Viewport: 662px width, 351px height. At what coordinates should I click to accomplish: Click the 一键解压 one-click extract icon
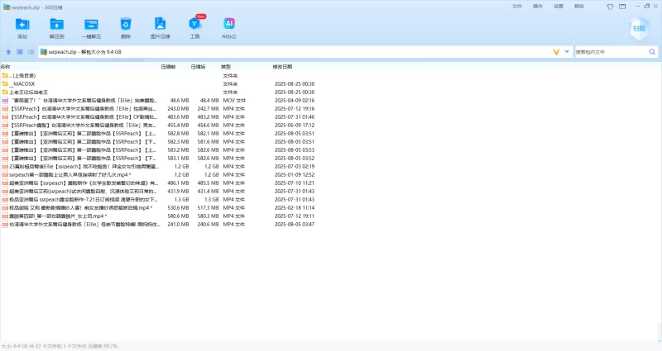point(91,25)
